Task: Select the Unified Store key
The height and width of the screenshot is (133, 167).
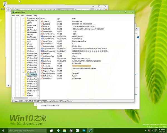Action: [31, 25]
